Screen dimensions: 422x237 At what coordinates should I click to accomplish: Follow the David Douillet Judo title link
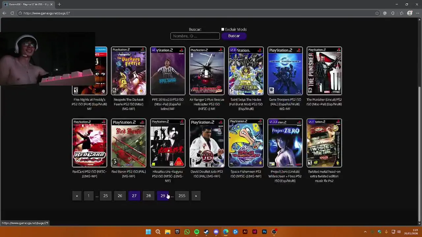click(x=207, y=174)
